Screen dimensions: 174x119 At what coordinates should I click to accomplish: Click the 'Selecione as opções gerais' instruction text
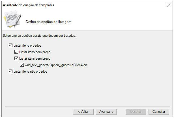[x=39, y=36]
